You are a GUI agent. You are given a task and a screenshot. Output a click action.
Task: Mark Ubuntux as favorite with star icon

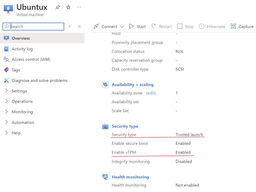pos(68,7)
